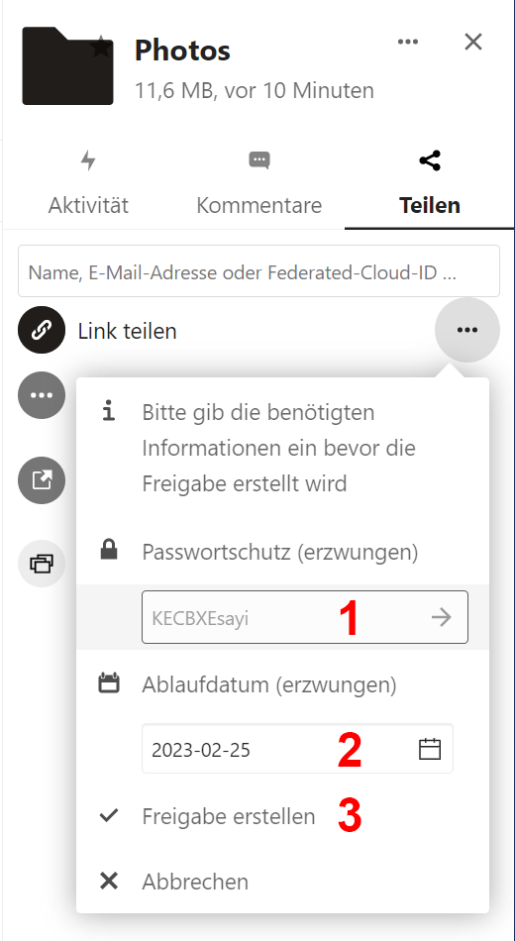Click the expiration date field 2023-02-25
Viewport: 515px width, 941px height.
click(x=298, y=749)
